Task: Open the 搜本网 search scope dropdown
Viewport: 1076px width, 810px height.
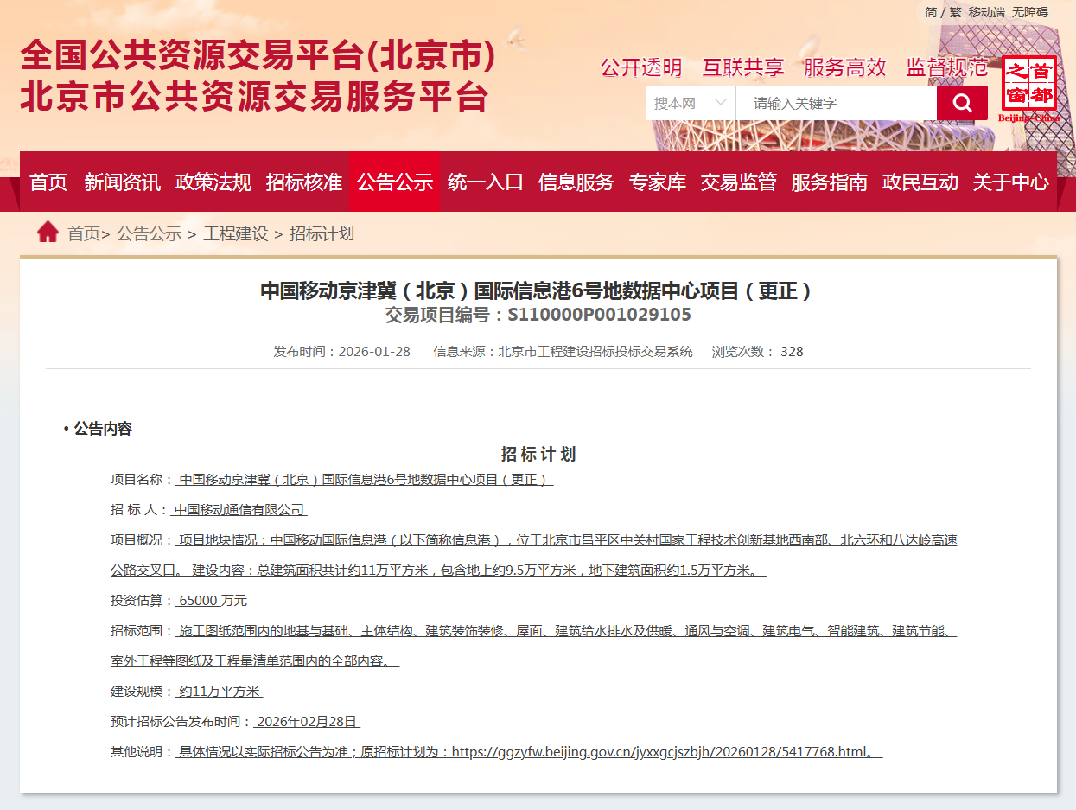Action: pos(690,104)
